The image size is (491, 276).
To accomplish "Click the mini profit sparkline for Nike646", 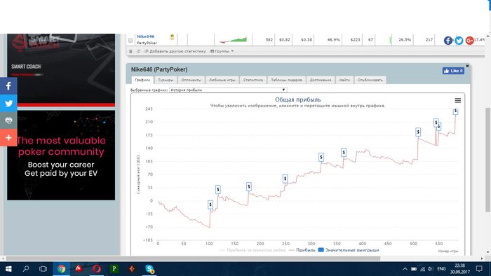I will click(x=234, y=40).
